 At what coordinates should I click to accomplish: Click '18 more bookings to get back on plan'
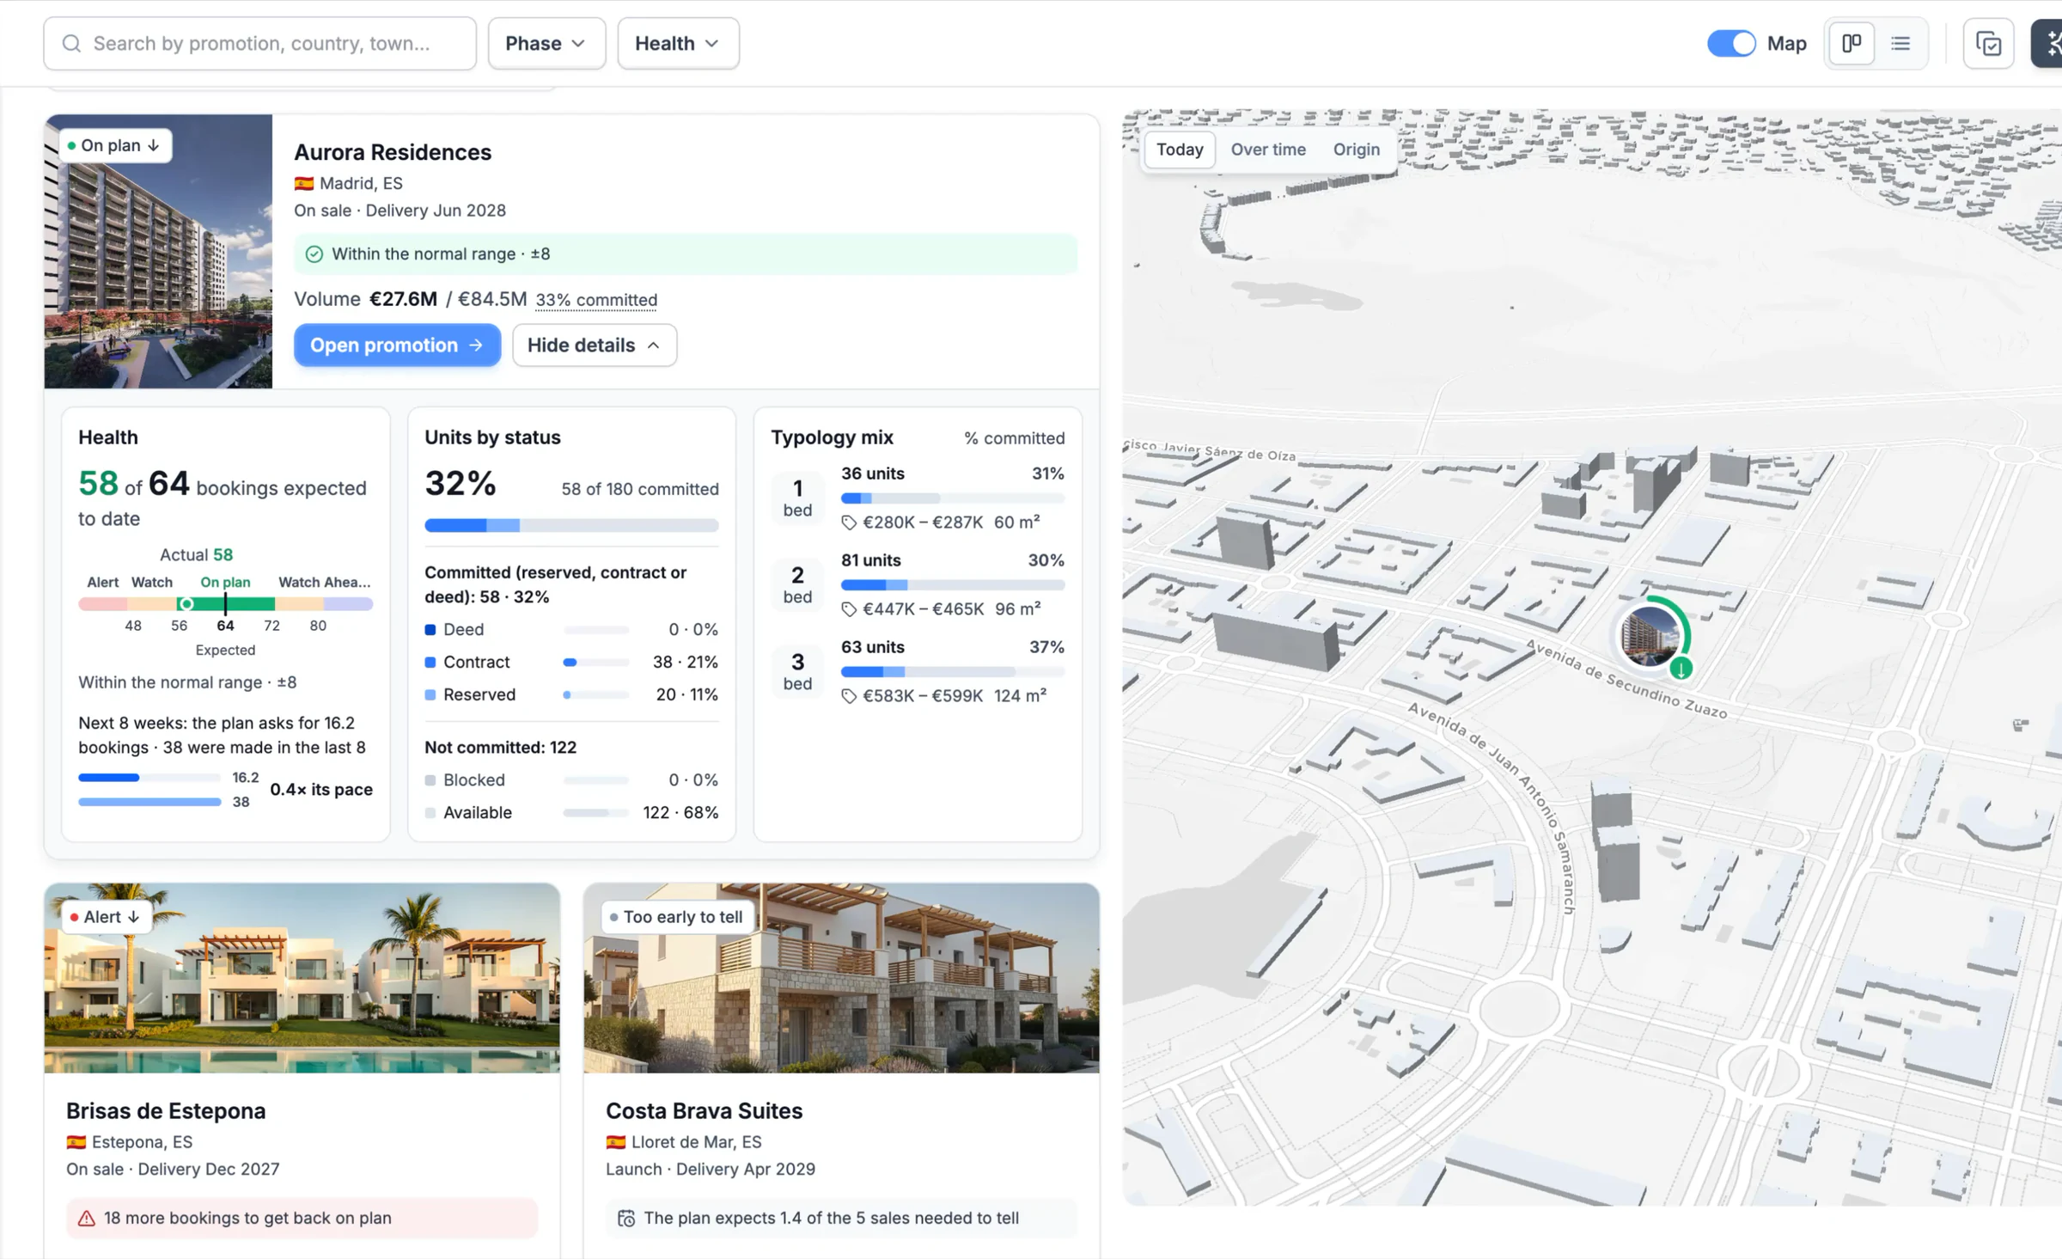tap(302, 1219)
